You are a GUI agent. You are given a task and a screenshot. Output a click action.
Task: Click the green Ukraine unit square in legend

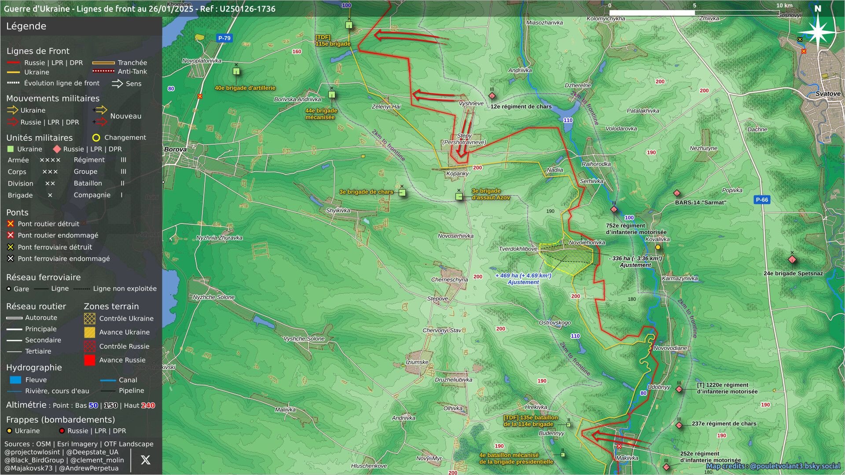click(11, 149)
